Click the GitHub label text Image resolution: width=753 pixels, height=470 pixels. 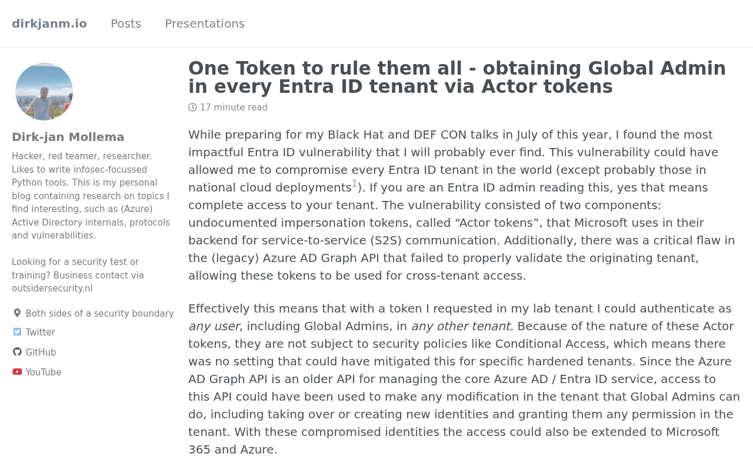pos(41,351)
